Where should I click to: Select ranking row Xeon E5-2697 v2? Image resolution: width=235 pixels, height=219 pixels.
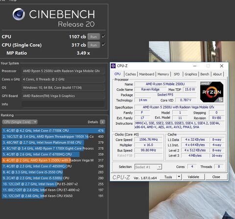pyautogui.click(x=53, y=184)
